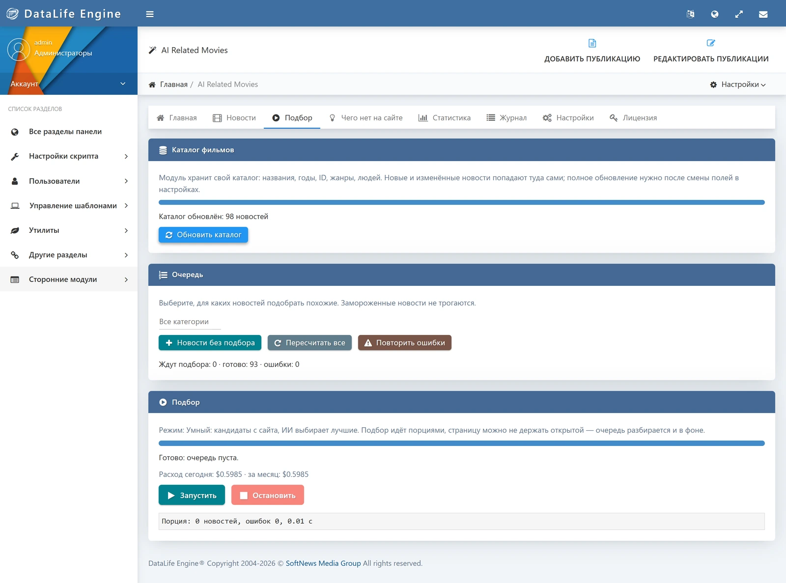
Task: Open the Настройки dropdown in breadcrumb bar
Action: click(738, 84)
